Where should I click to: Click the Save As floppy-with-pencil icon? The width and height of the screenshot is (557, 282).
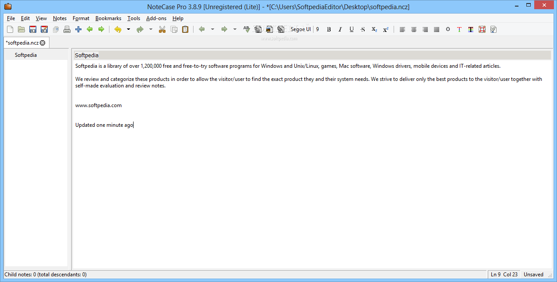click(44, 29)
